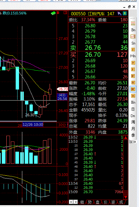139x207 pixels.
Task: Open the 逆 tab
Action: 113,202
